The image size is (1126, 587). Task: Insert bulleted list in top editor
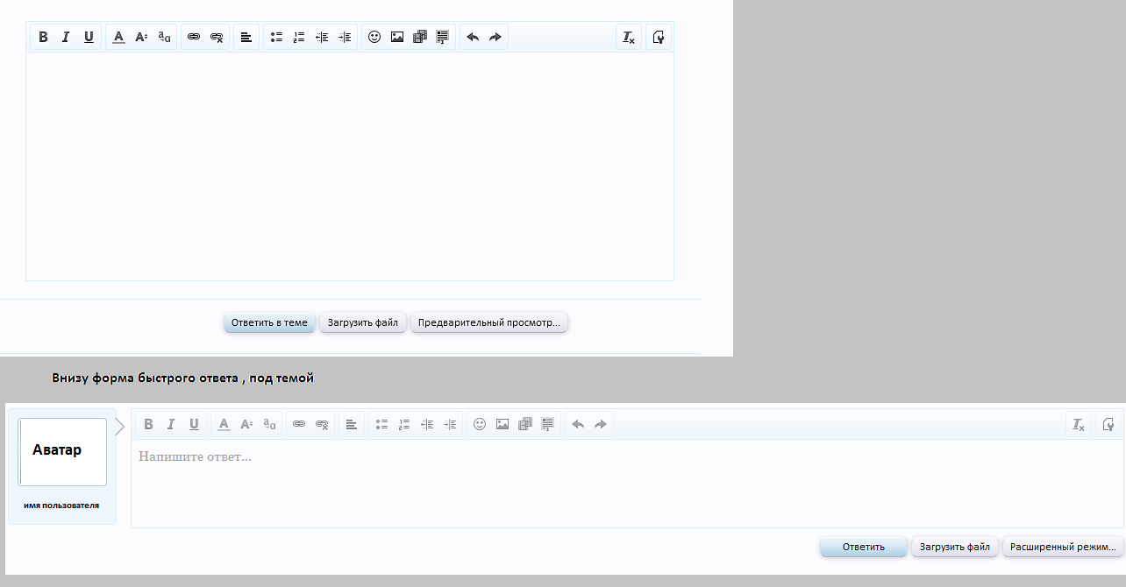(x=276, y=37)
